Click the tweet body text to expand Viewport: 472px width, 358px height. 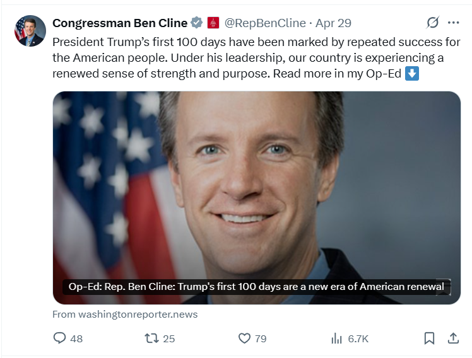pos(256,58)
